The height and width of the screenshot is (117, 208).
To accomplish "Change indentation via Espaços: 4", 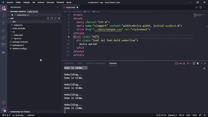I will (172, 115).
